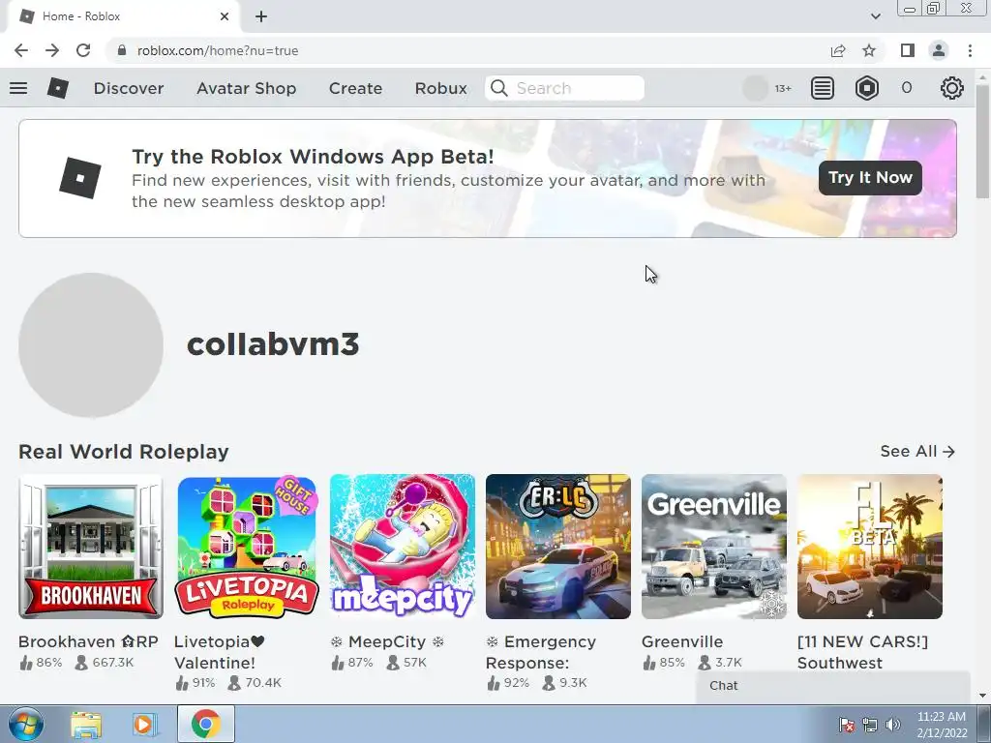The width and height of the screenshot is (991, 743).
Task: Go back in browser
Action: [21, 50]
